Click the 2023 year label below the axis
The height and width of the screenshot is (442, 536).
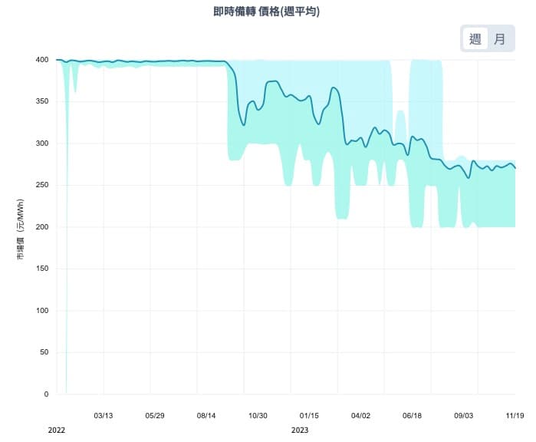click(x=300, y=430)
